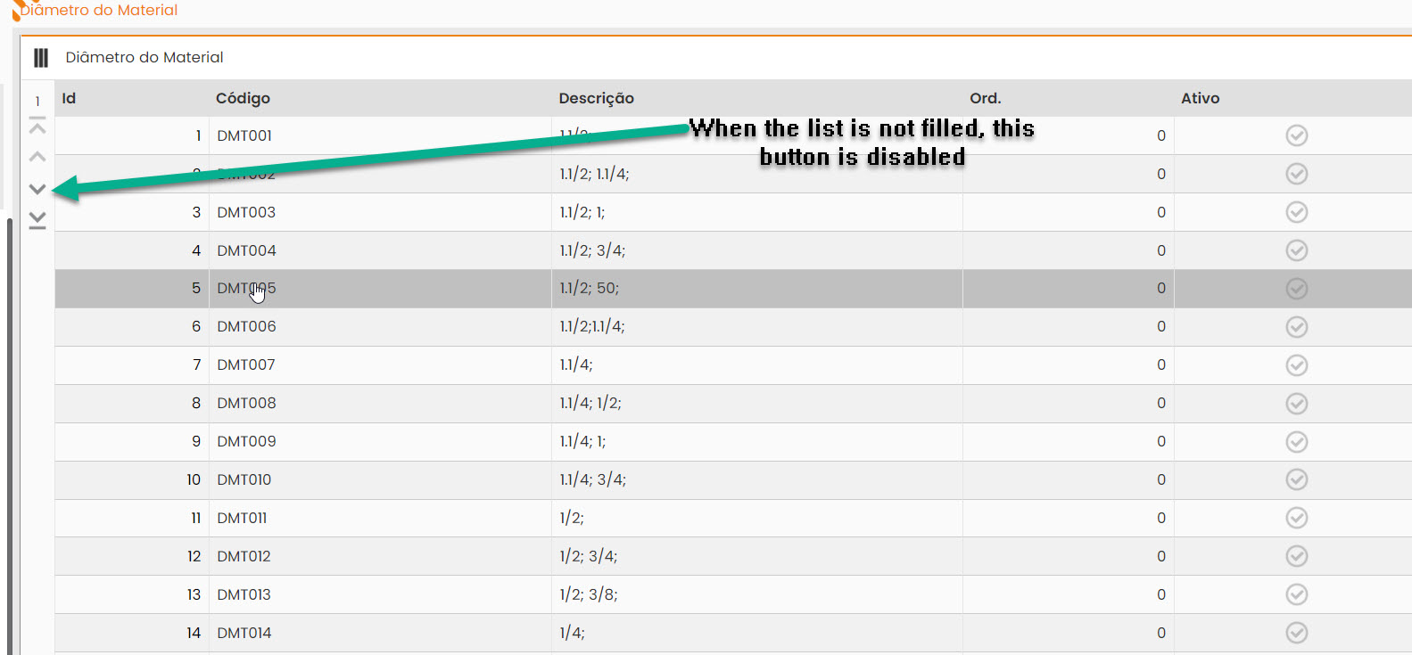The image size is (1412, 655).
Task: Open the Diâmetro do Material breadcrumb tab
Action: pos(98,11)
